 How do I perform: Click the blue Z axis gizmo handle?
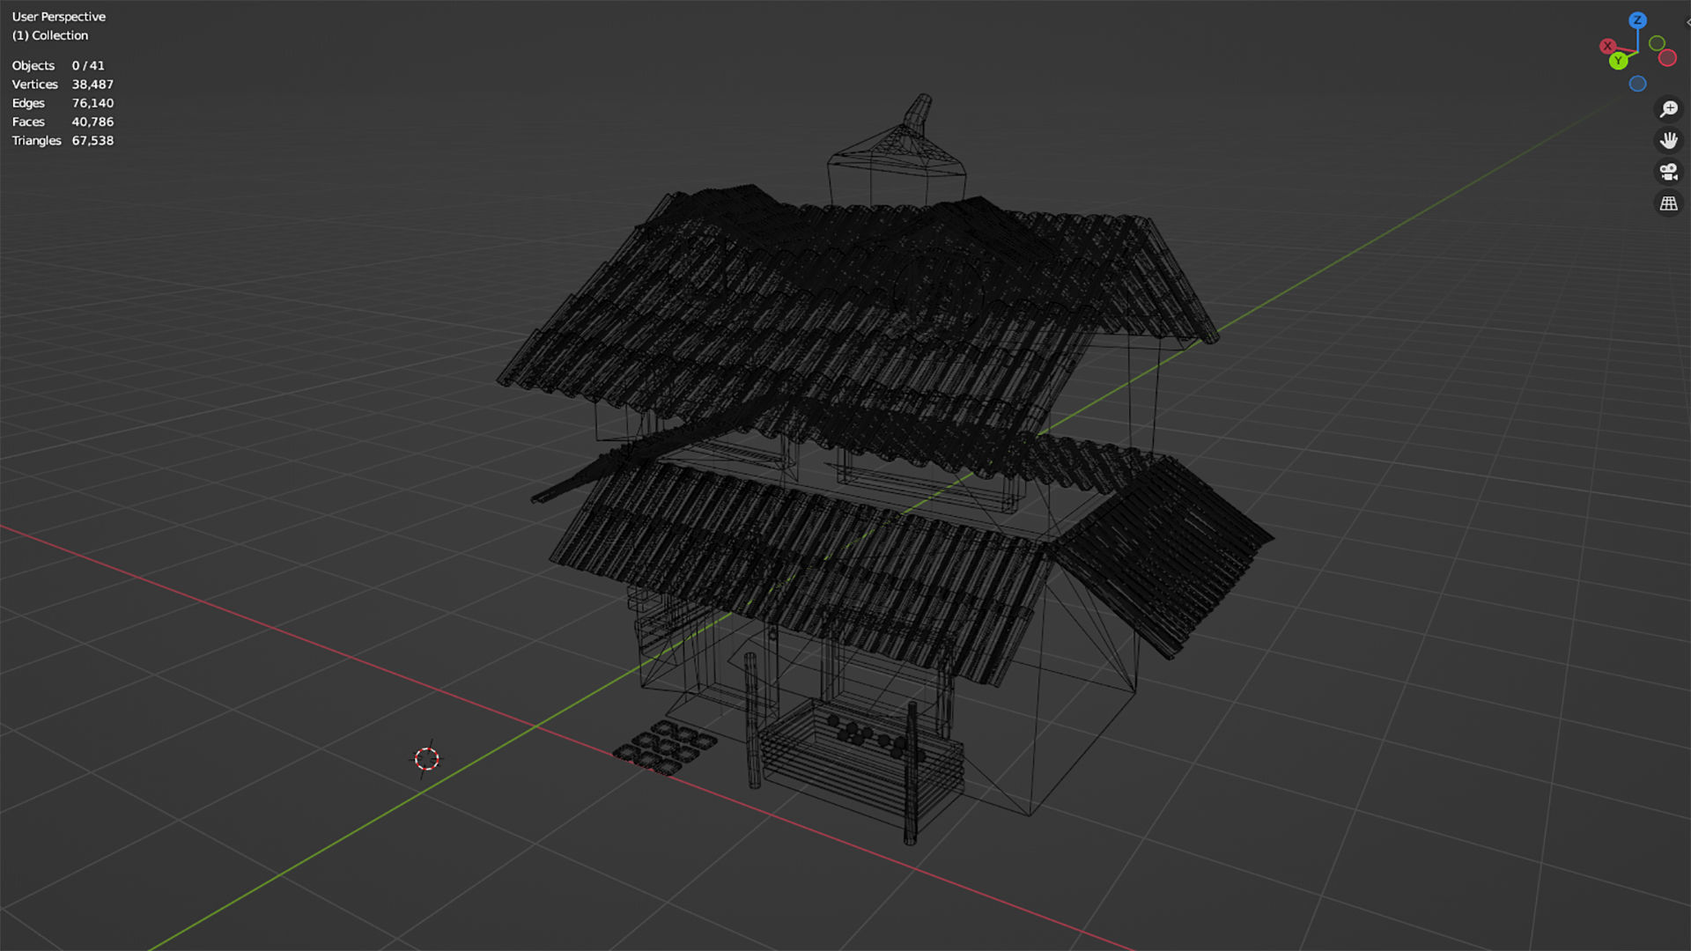click(x=1637, y=20)
